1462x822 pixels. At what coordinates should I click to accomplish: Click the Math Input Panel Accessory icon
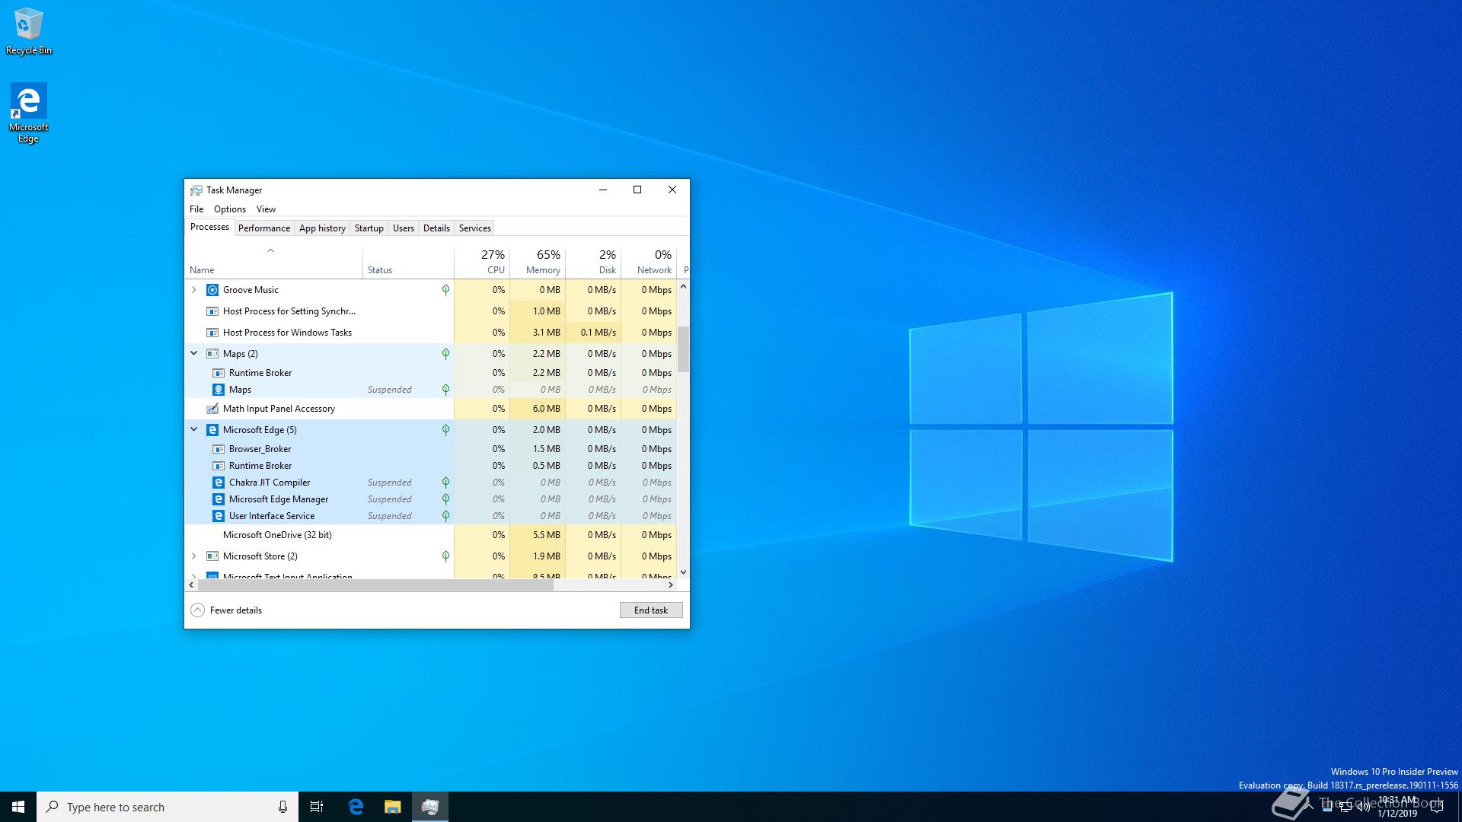pyautogui.click(x=212, y=409)
